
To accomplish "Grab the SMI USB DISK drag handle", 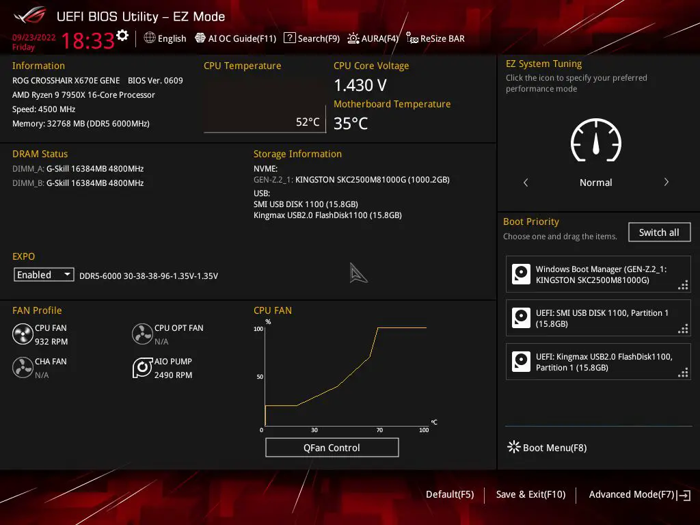I will tap(683, 329).
